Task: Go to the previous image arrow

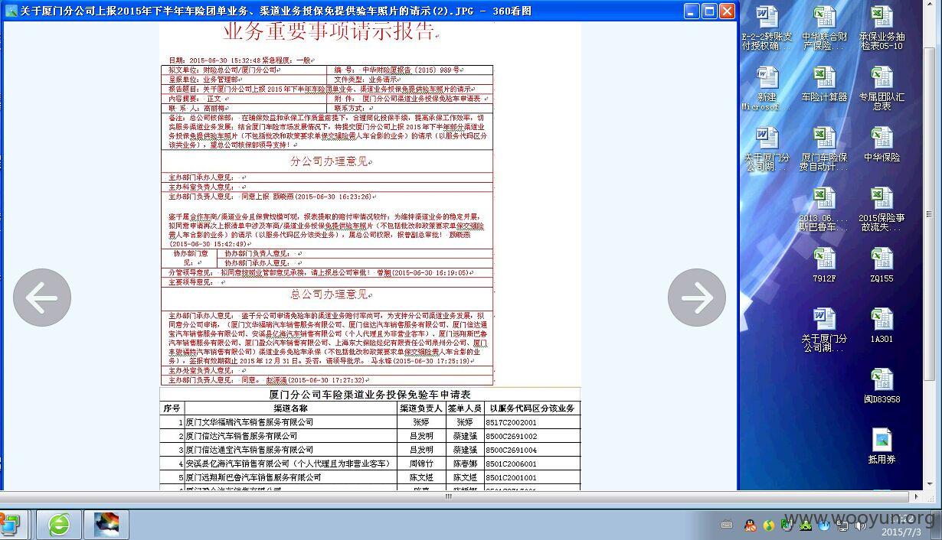Action: coord(42,298)
